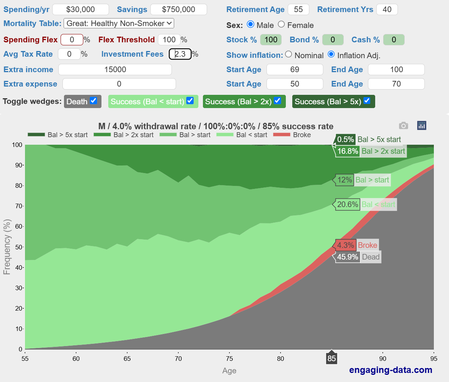Focus the Spending Flex percent field

(72, 40)
